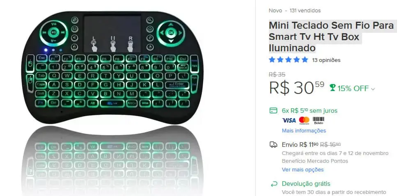Click the Boleto barcode icon
This screenshot has height=196, width=399.
(318, 120)
